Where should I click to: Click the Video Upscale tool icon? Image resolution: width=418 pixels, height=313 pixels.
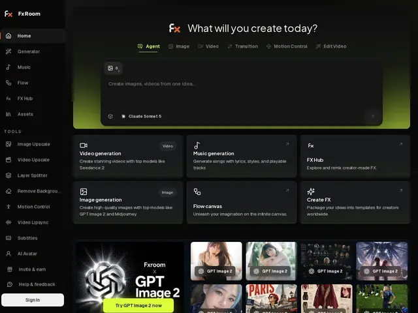(8, 160)
